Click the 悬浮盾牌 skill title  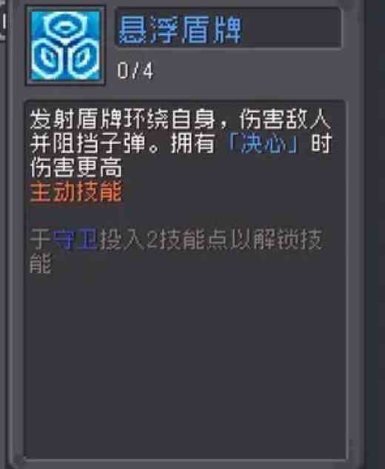[x=180, y=30]
